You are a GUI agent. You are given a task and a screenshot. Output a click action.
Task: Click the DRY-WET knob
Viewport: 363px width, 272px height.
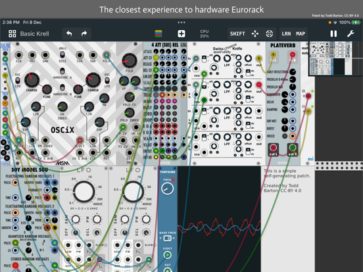285,121
